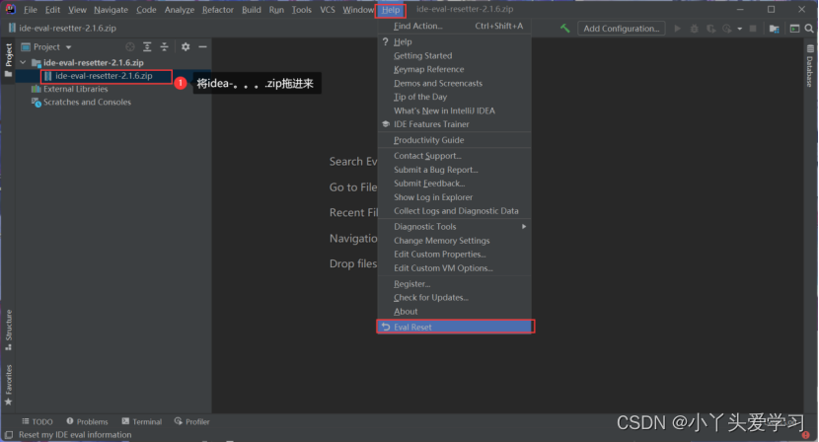
Task: Open the View menu
Action: coord(77,10)
